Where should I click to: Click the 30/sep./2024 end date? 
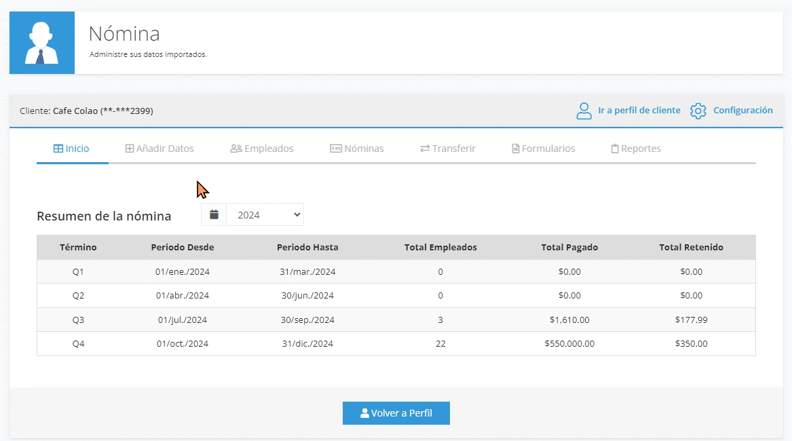tap(307, 320)
